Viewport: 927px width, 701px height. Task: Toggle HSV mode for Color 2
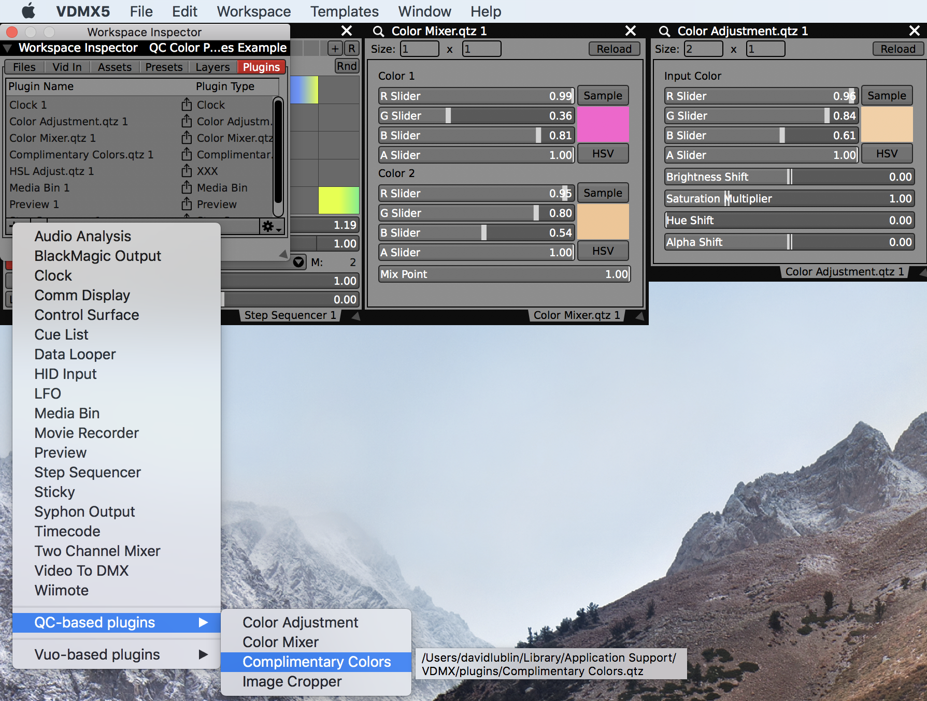coord(603,251)
